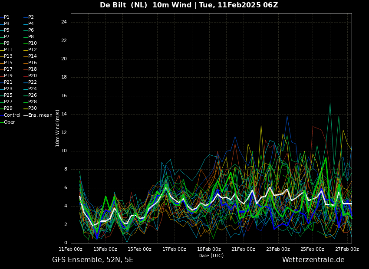
Task: Select the Ens. mean legend entry
Action: pyautogui.click(x=38, y=115)
